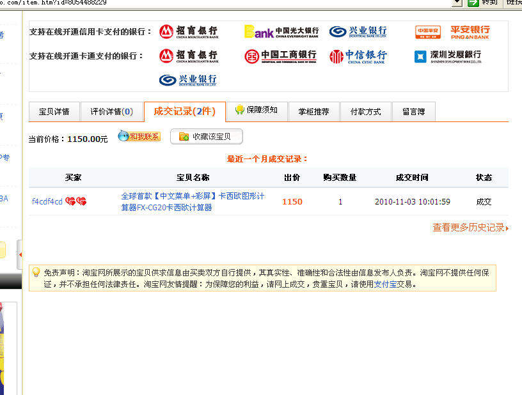Select the Shenzhen Development Bank logo
This screenshot has width=522, height=395.
click(x=448, y=56)
